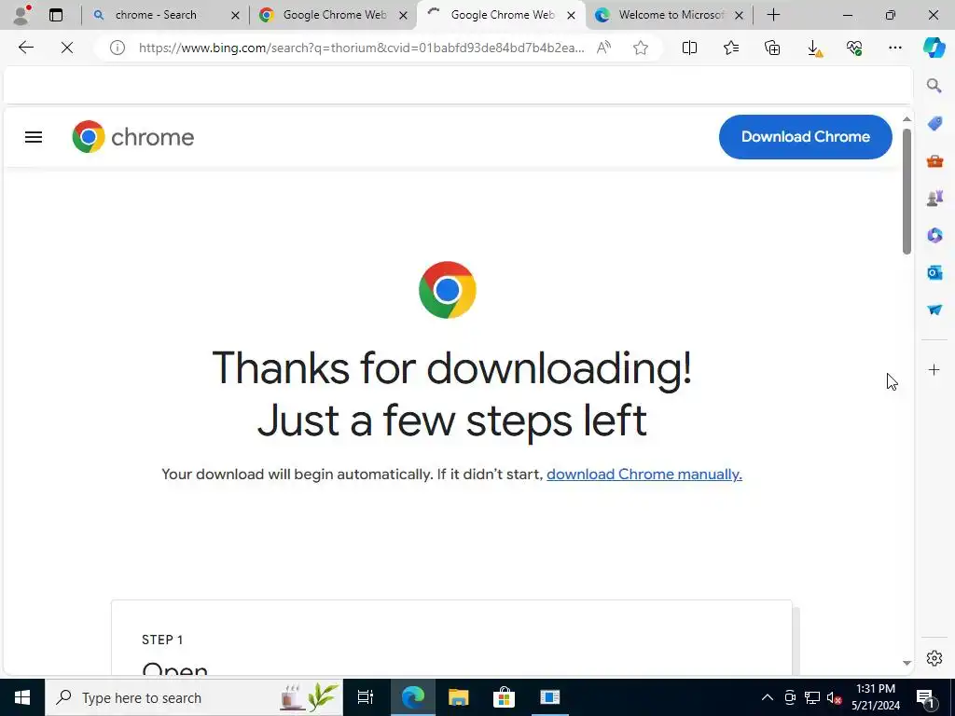Click the muted volume tray icon
Screen dimensions: 955x716
pyautogui.click(x=835, y=697)
